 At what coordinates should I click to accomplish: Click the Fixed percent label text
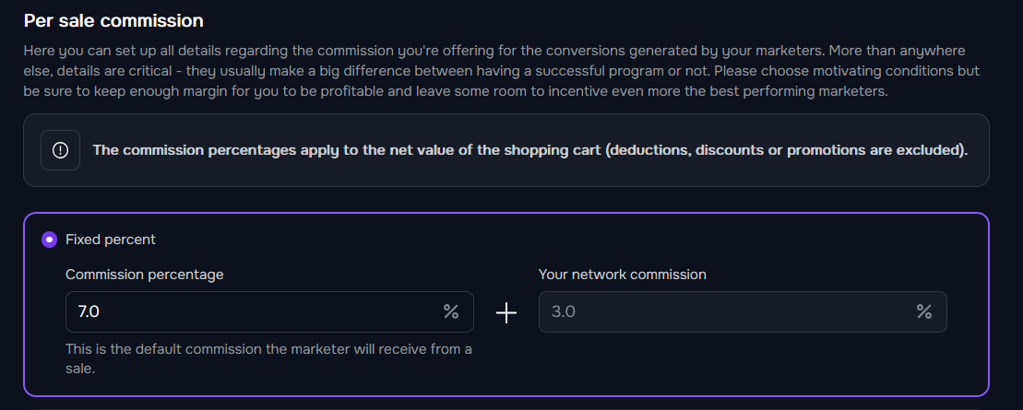click(111, 240)
